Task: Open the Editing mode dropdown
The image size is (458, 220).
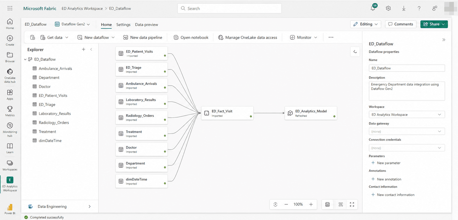Action: tap(366, 24)
